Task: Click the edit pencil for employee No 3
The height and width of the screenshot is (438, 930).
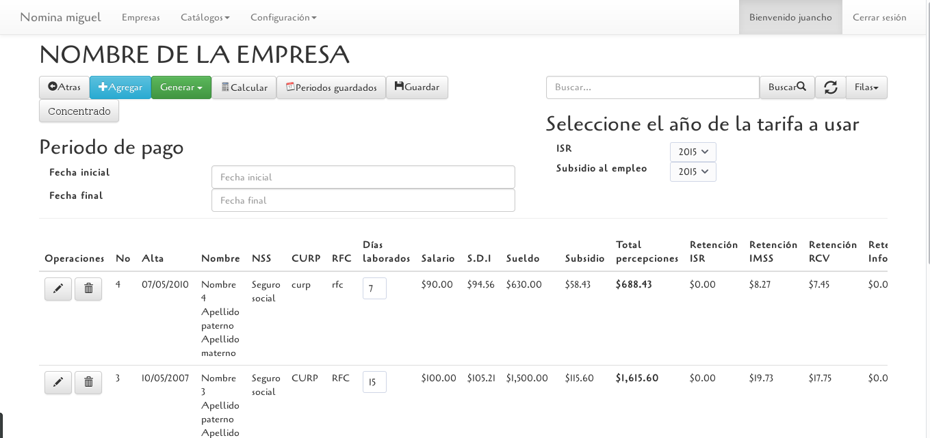Action: pos(58,383)
